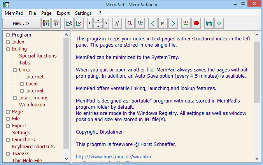Select Keyboard shortcuts page in index
Viewport: 263px width, 165px height.
(33, 147)
